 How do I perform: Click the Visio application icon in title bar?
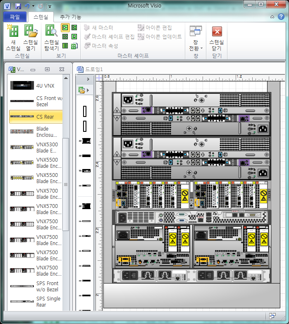7,6
